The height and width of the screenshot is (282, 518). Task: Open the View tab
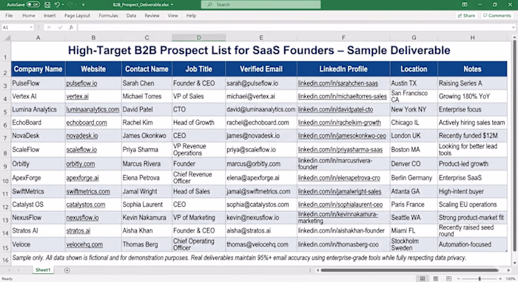pyautogui.click(x=172, y=16)
